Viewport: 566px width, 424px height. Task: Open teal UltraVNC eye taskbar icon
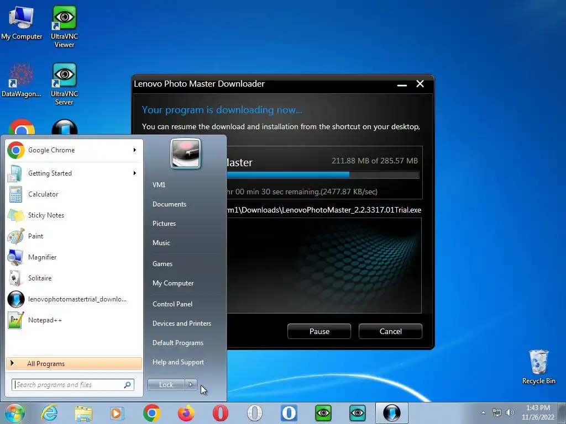point(358,413)
